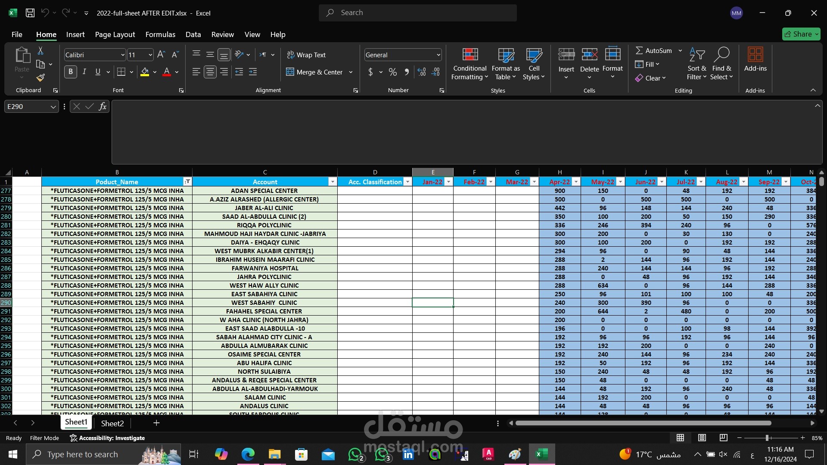This screenshot has height=465, width=827.
Task: Open the Calibri font name dropdown
Action: pos(122,55)
